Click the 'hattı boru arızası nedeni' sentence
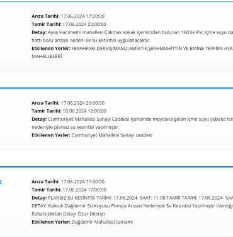The height and width of the screenshot is (237, 233). click(x=91, y=40)
